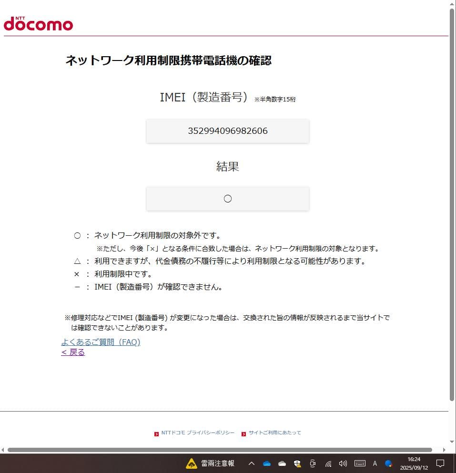
Task: Open the touch keyboard tray icon
Action: (360, 463)
